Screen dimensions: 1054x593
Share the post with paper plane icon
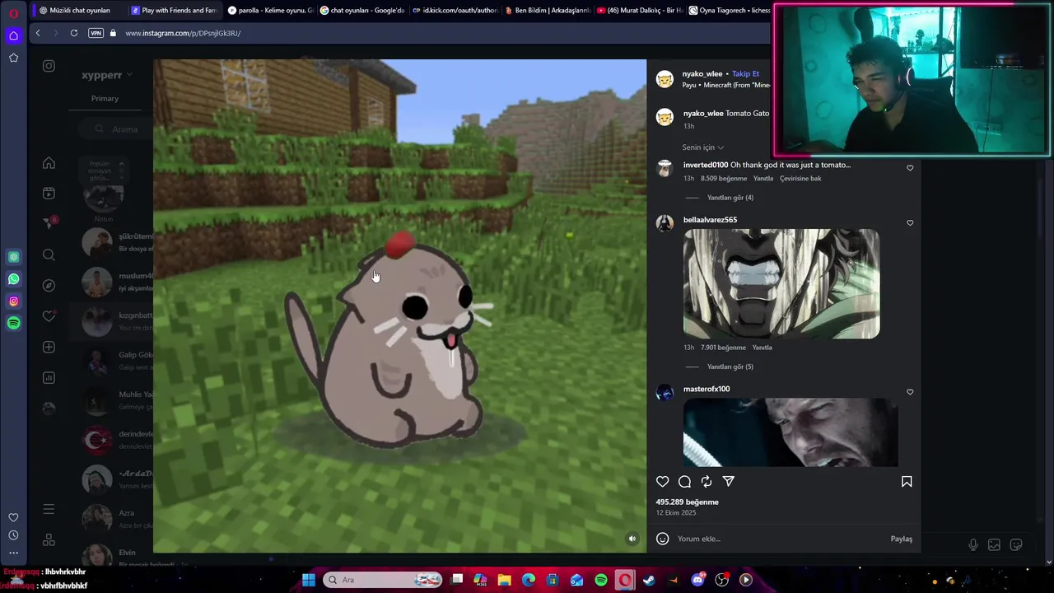point(729,482)
